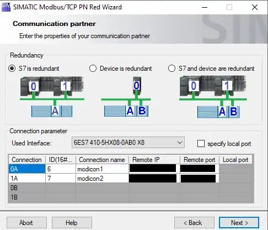Open Help for the wizard

(x=72, y=223)
